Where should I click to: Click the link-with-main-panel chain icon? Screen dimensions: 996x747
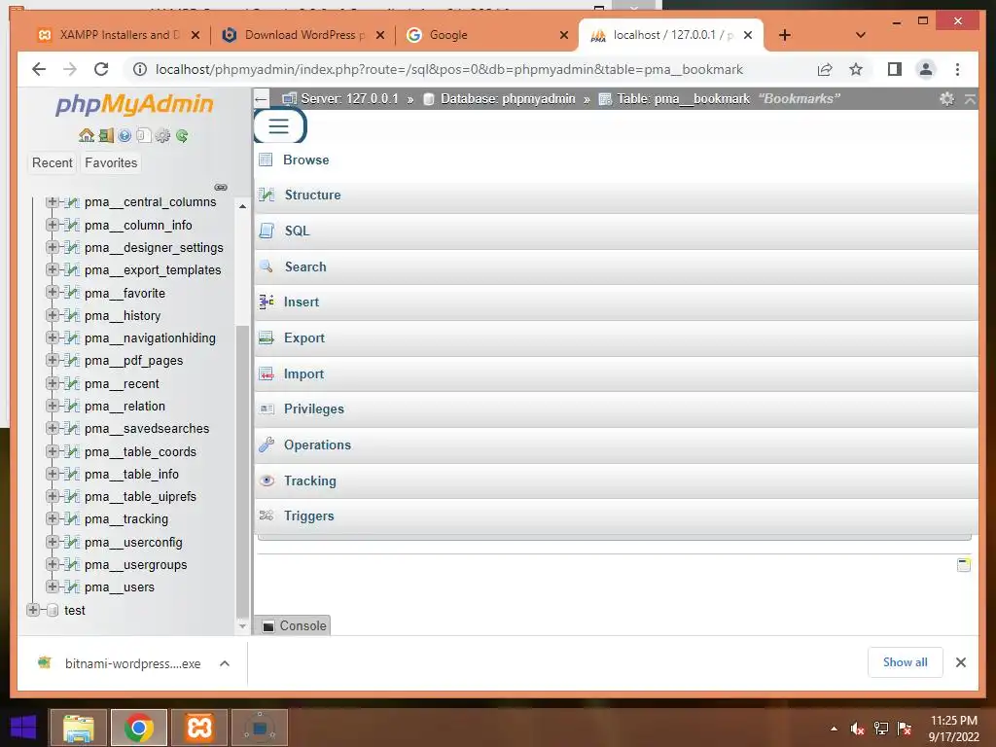tap(221, 187)
